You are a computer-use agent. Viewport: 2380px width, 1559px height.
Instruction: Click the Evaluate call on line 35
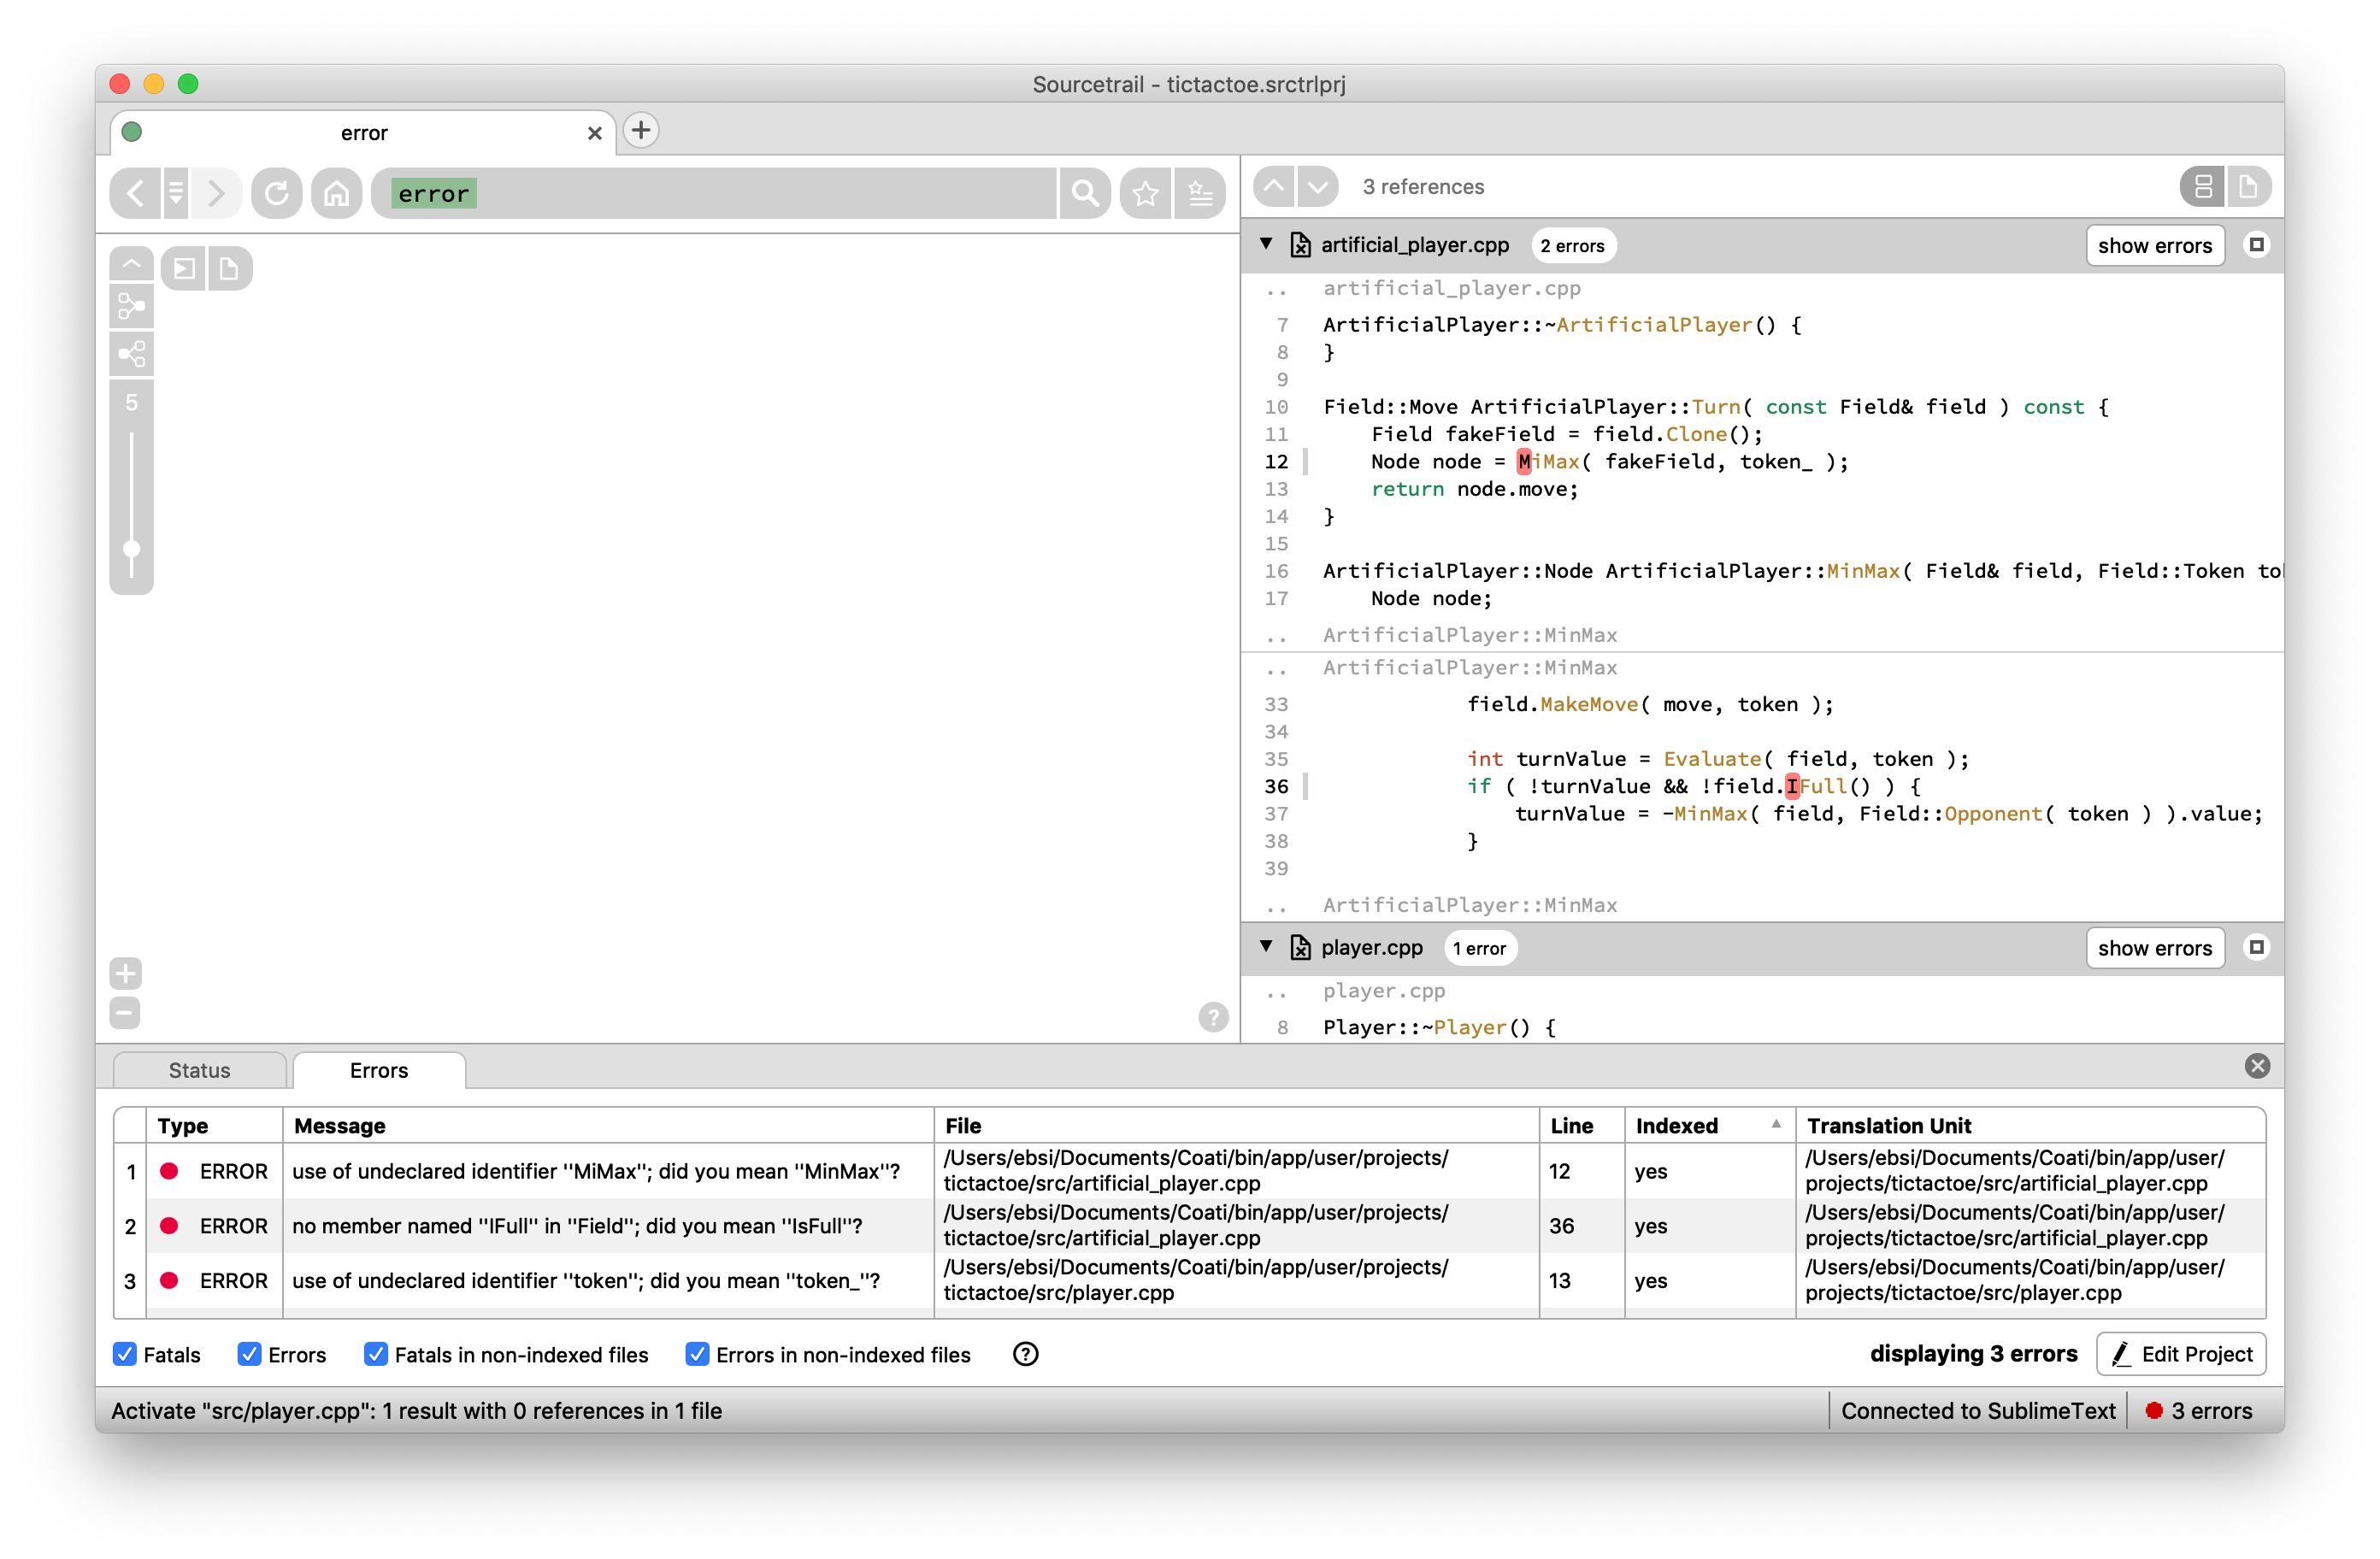pyautogui.click(x=1712, y=759)
